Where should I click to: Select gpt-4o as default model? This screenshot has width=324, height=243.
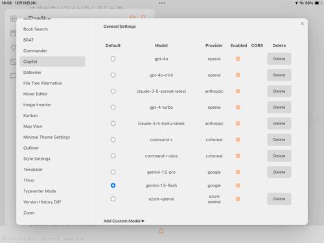tap(113, 59)
